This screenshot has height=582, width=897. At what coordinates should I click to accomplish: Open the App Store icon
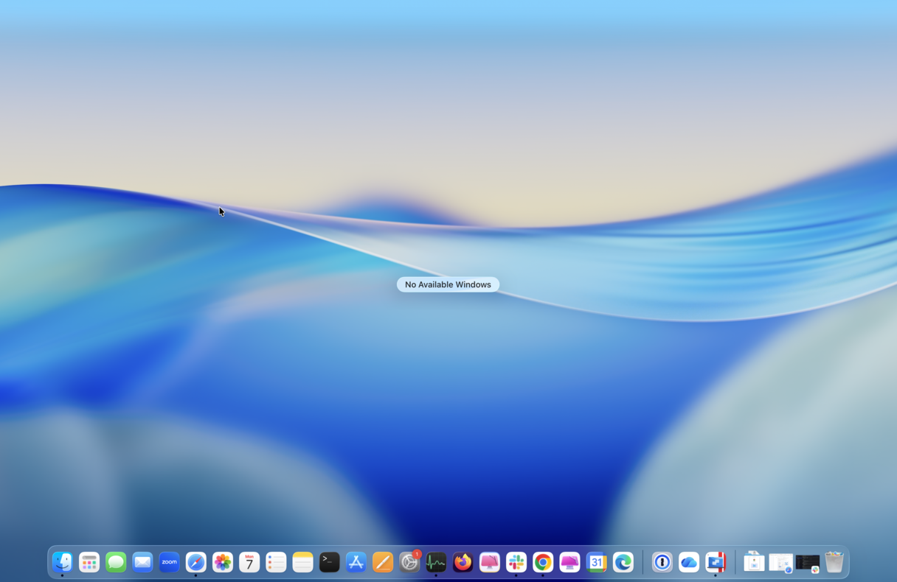pos(356,562)
